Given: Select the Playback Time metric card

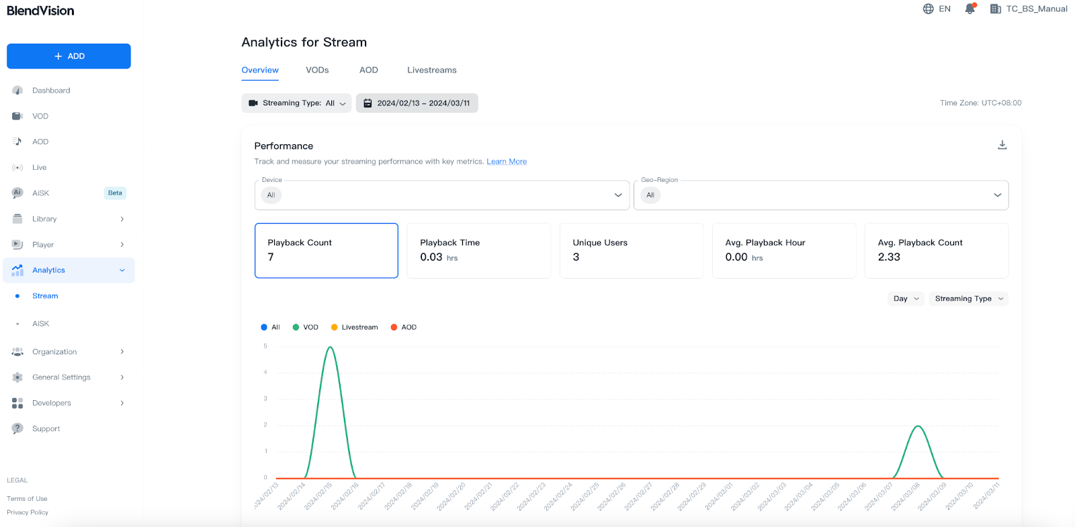Looking at the screenshot, I should point(478,250).
